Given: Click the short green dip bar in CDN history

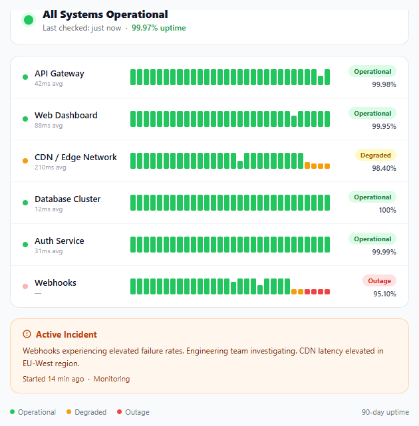Looking at the screenshot, I should point(240,165).
